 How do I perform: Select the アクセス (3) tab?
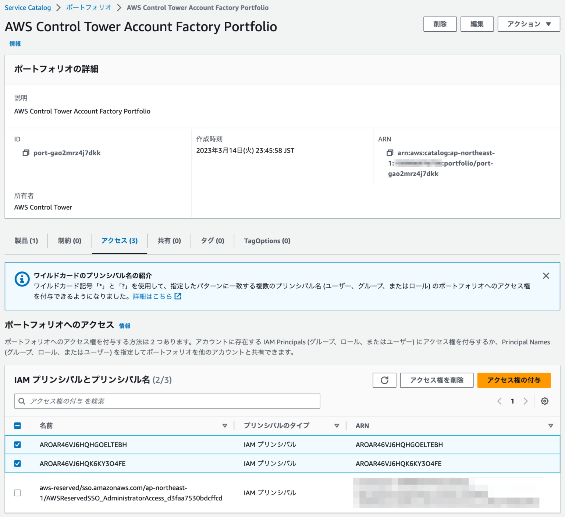(x=120, y=241)
